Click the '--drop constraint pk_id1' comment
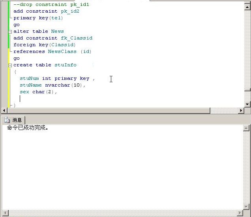Screen dimensions: 251x217 pos(51,4)
